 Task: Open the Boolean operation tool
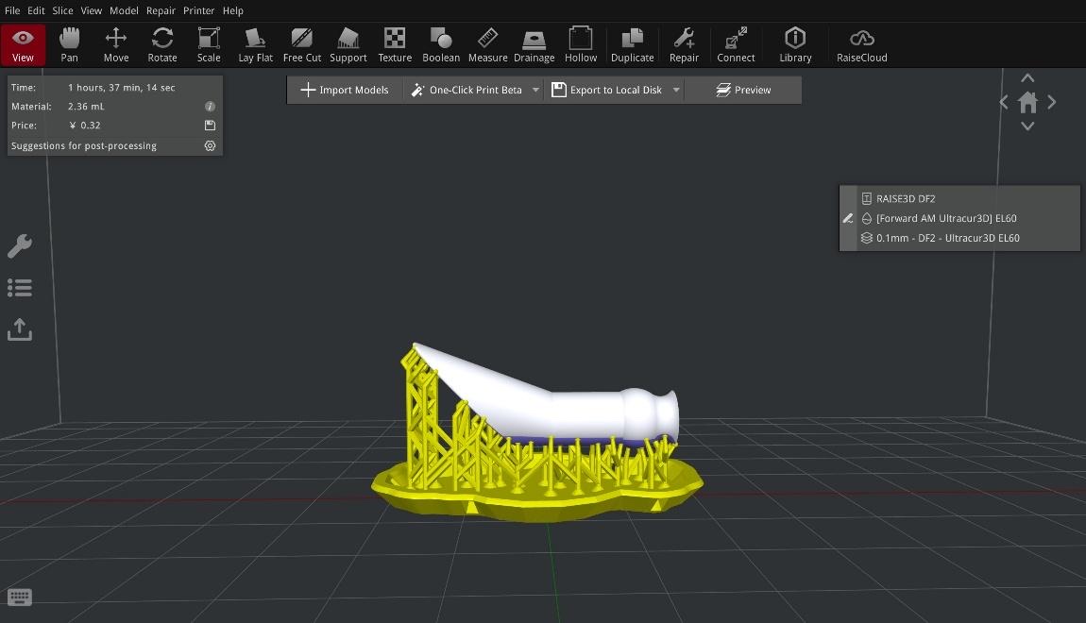click(x=441, y=44)
